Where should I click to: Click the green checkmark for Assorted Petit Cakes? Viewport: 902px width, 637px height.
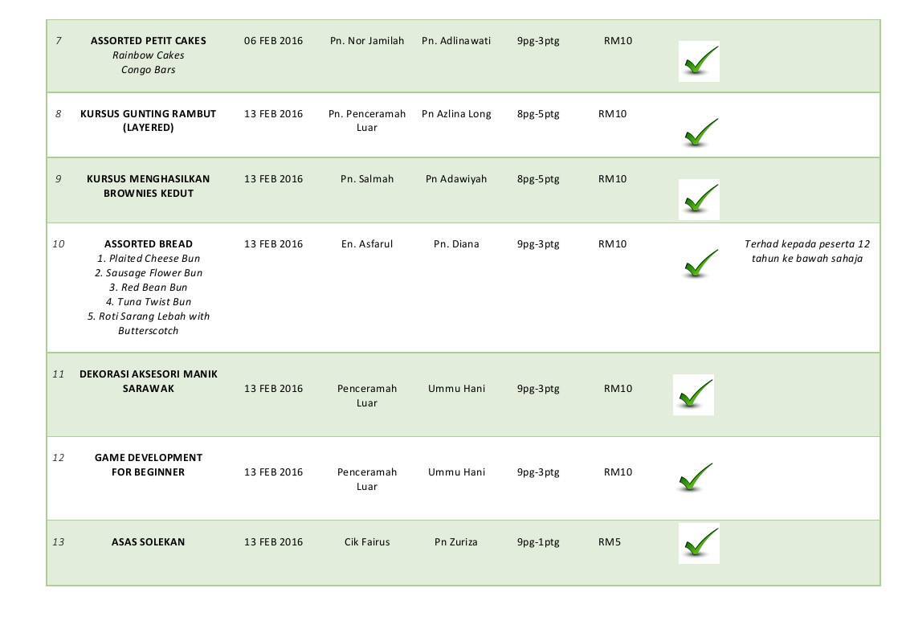click(699, 61)
